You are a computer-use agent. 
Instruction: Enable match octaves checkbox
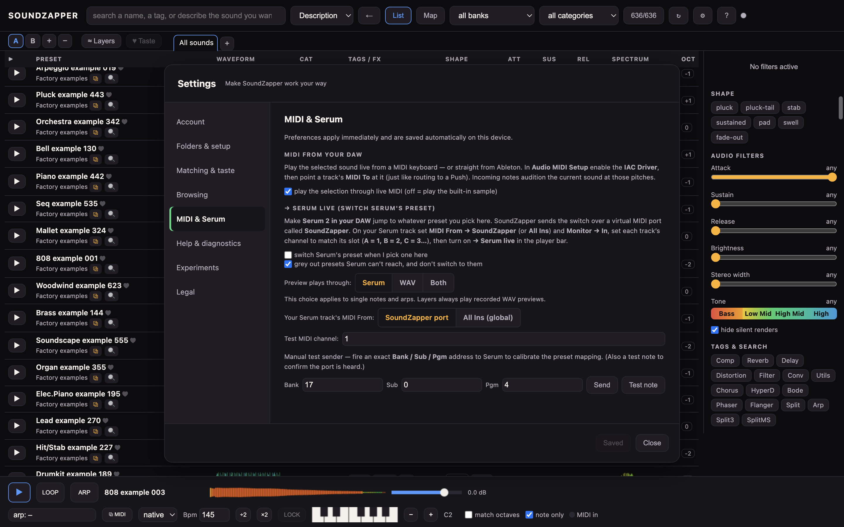[468, 515]
